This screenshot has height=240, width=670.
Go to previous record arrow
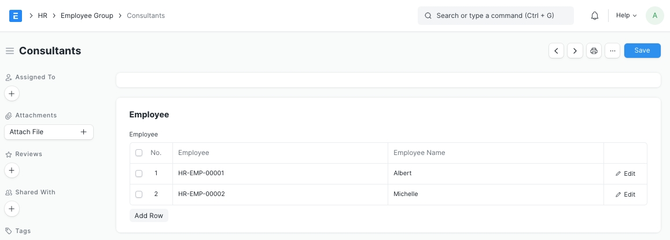(556, 51)
